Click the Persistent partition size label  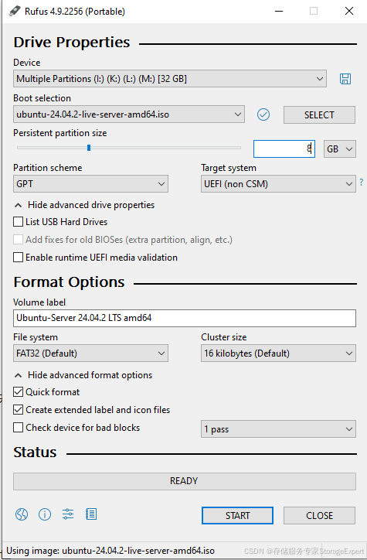[x=60, y=133]
